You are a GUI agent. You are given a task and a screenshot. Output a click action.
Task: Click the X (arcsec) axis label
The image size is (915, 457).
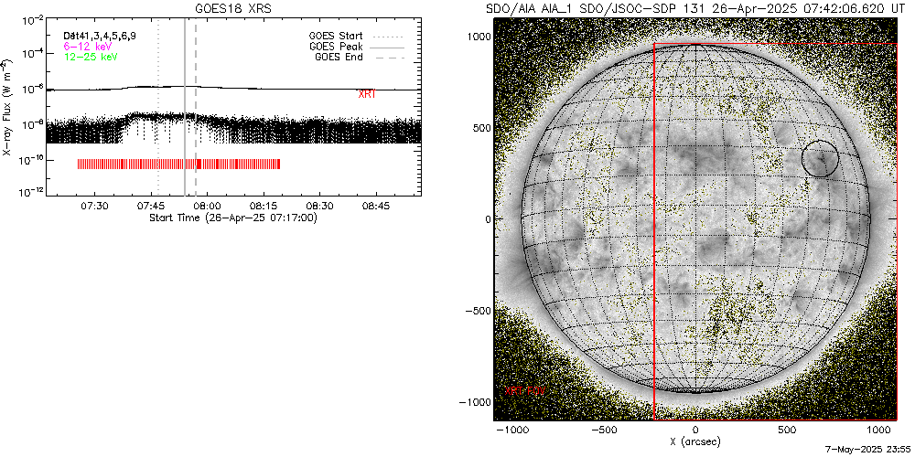pyautogui.click(x=695, y=442)
